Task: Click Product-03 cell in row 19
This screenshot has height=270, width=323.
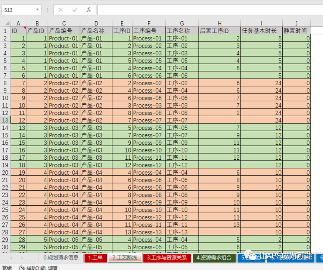Action: pyautogui.click(x=64, y=165)
